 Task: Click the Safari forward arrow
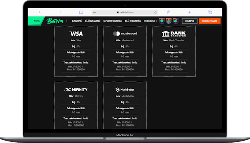pyautogui.click(x=60, y=12)
